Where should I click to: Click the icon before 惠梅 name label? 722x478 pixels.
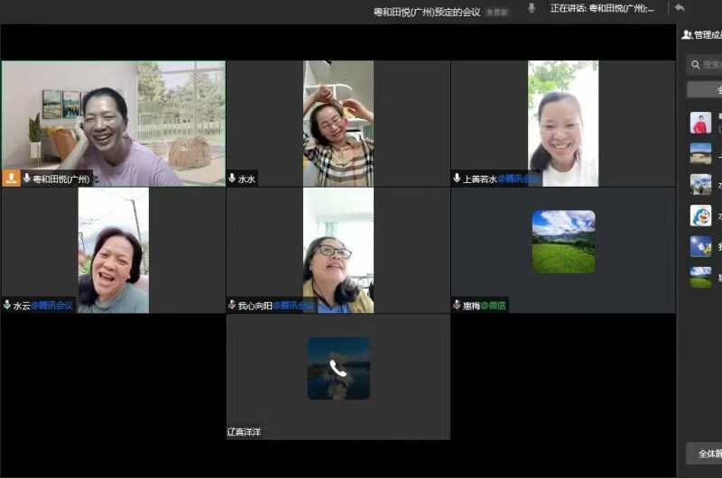click(457, 306)
